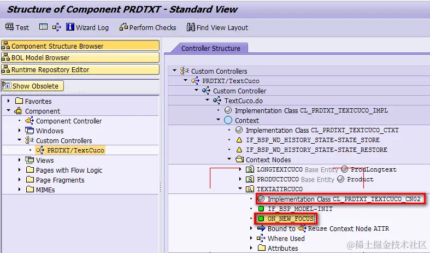Click the ProdLongtext base entity
Image resolution: width=430 pixels, height=253 pixels.
374,169
